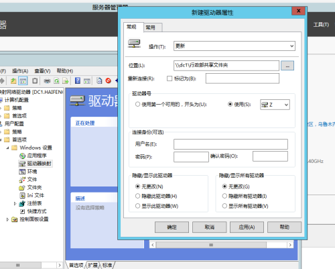Select 快捷方式 shortcut icon in tree
Image resolution: width=335 pixels, height=269 pixels.
(22, 211)
